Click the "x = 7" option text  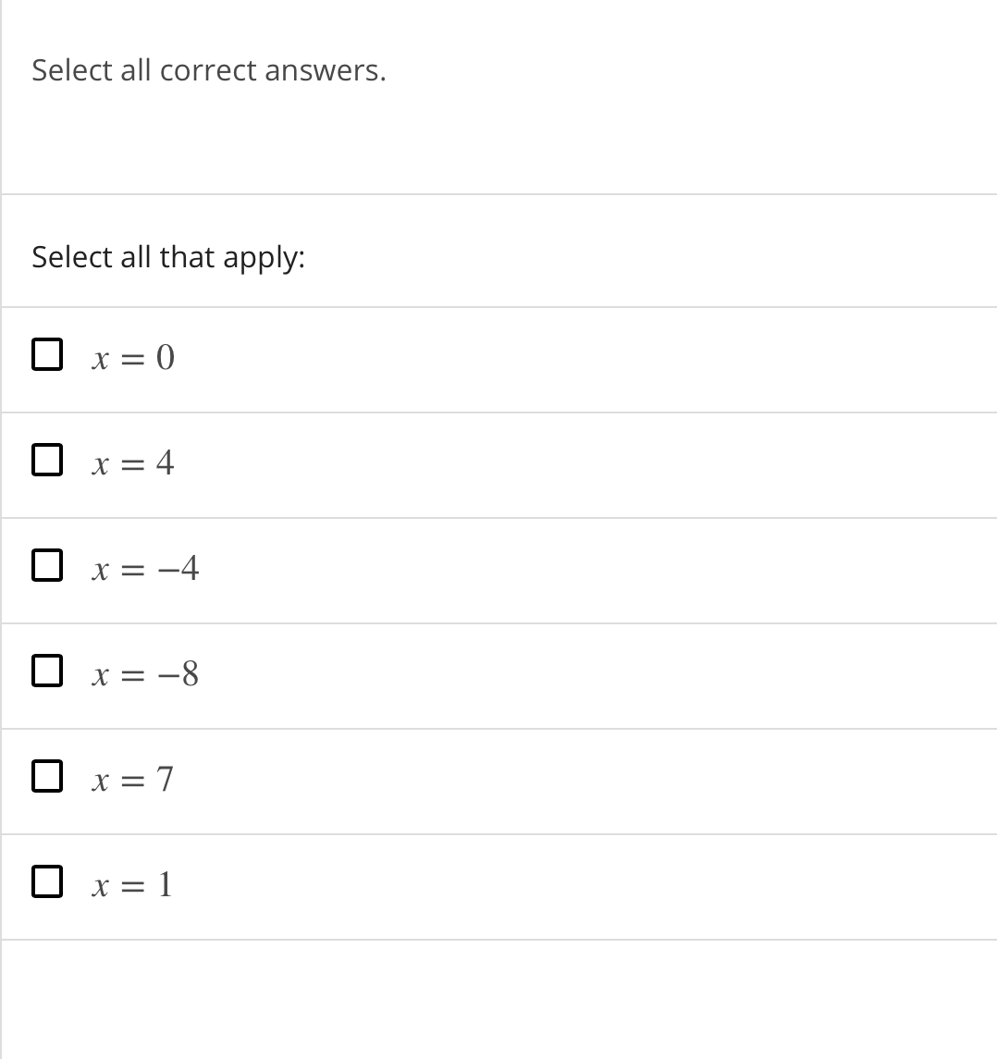point(132,781)
